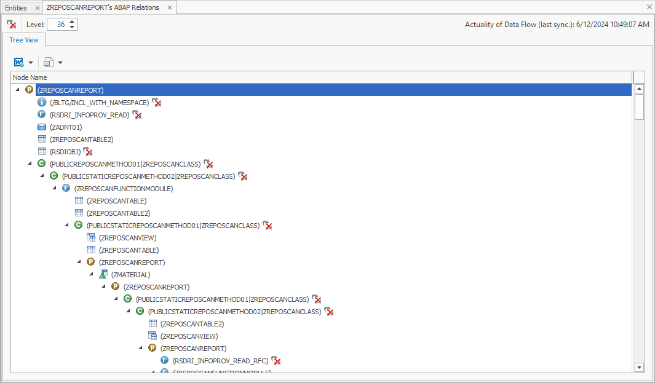Click the info icon beside /BLTG/INCL_WITH_NAMESPACE
The width and height of the screenshot is (655, 383).
coord(41,102)
